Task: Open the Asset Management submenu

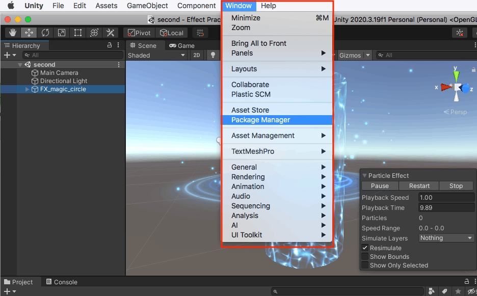Action: click(277, 136)
